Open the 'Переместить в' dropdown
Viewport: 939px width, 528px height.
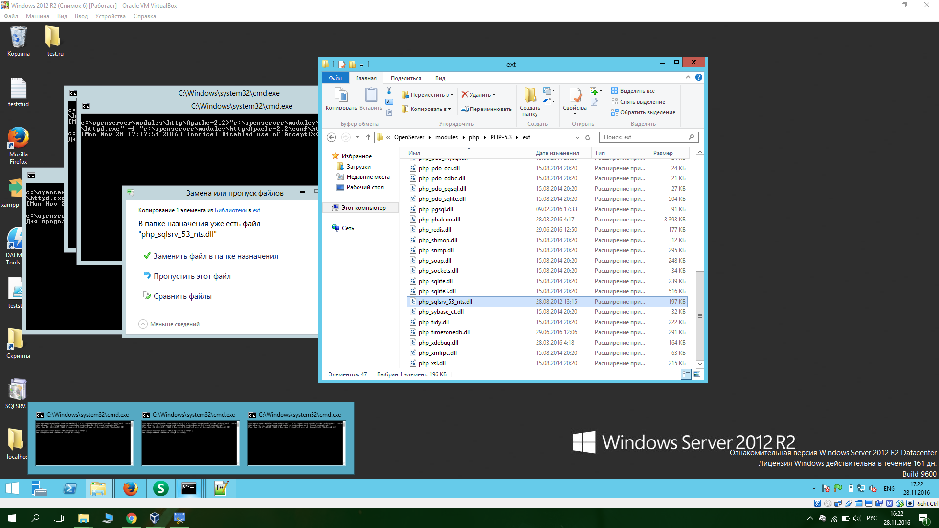click(x=428, y=95)
